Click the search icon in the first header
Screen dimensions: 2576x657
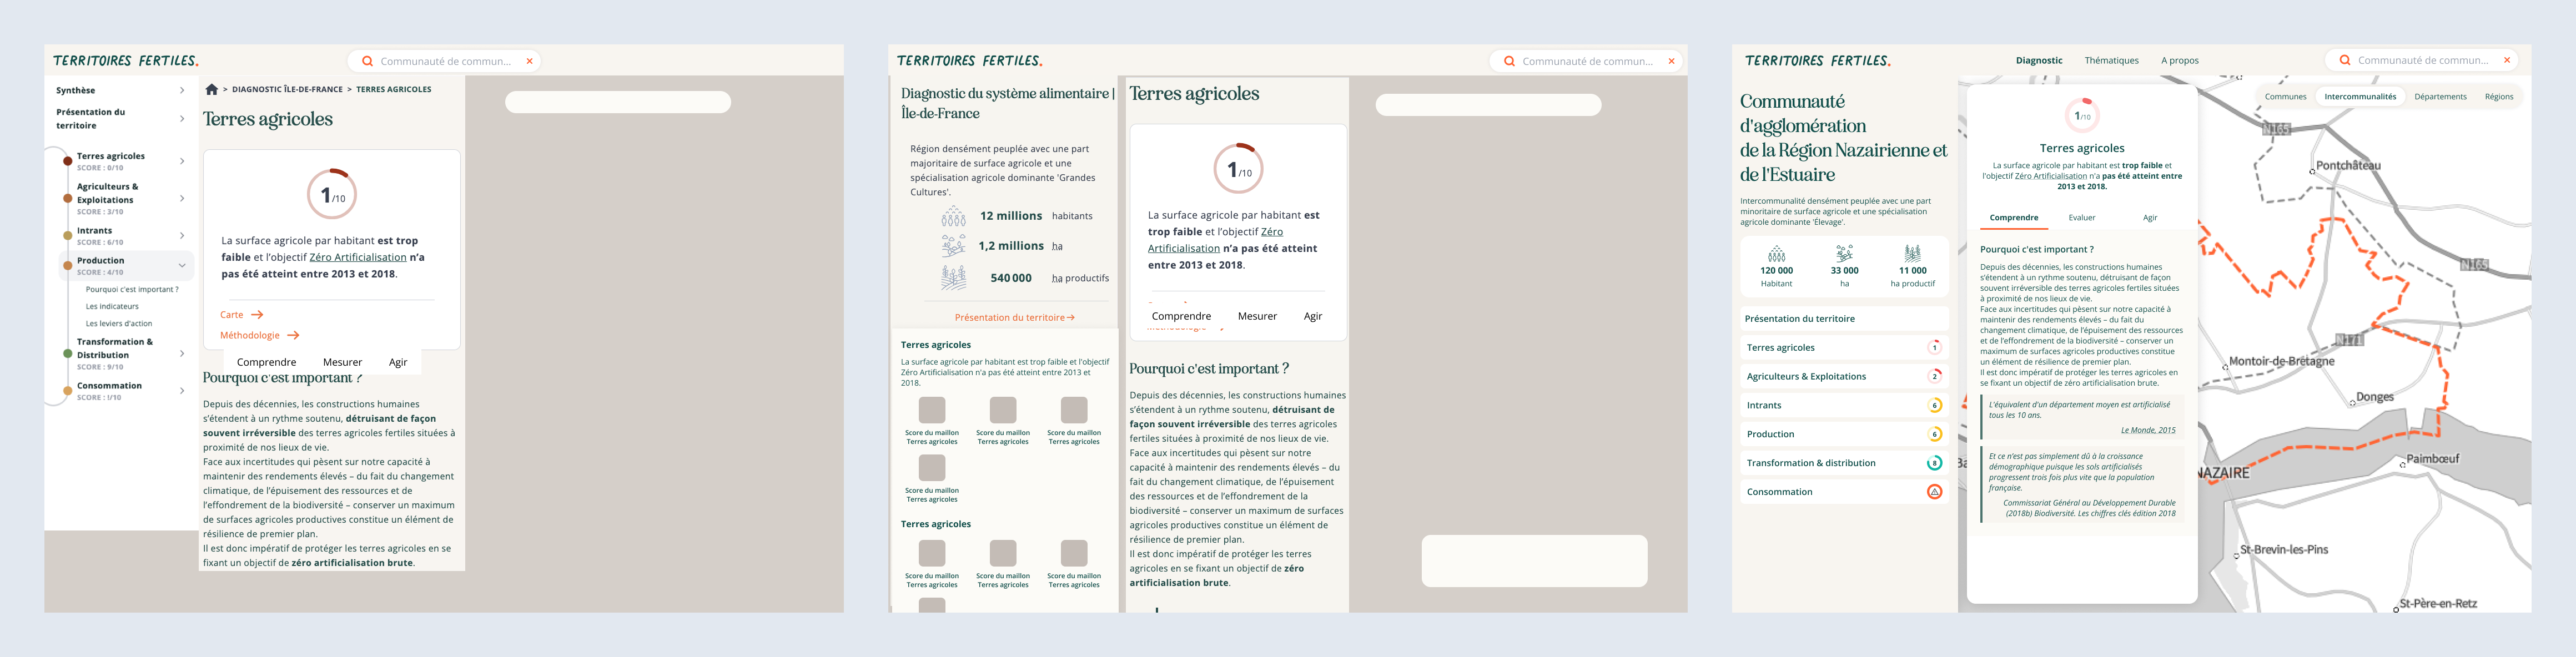click(367, 61)
